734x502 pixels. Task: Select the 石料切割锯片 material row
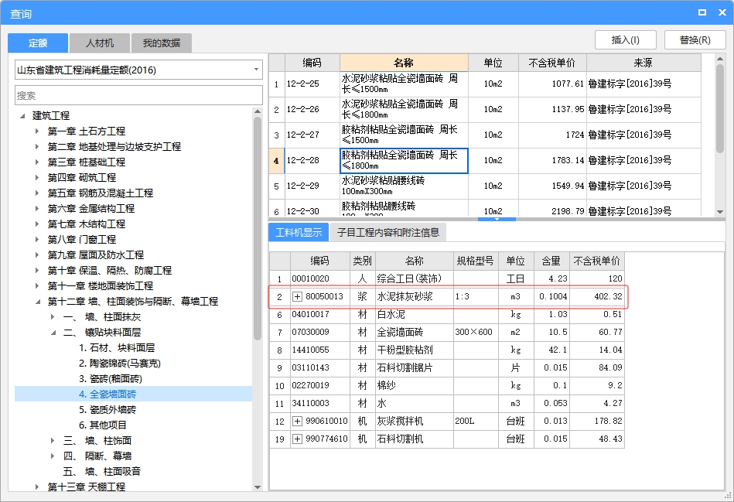point(446,367)
